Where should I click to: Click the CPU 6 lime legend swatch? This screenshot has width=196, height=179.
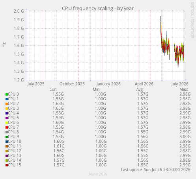7,123
